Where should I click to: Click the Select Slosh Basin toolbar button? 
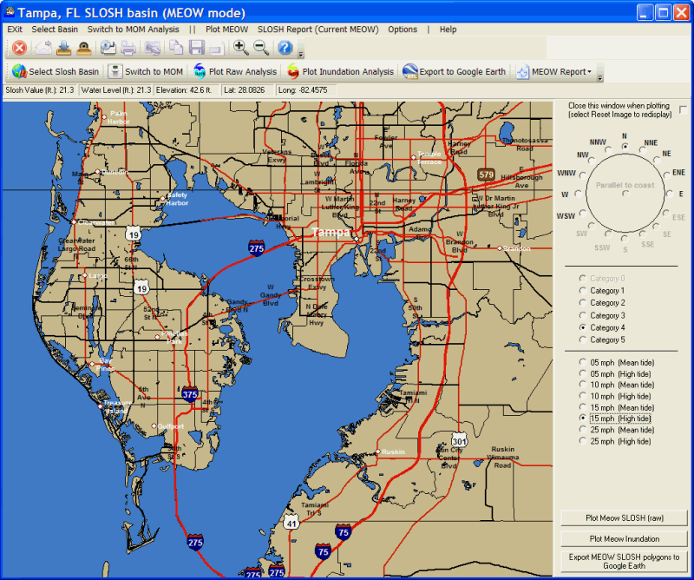[56, 72]
